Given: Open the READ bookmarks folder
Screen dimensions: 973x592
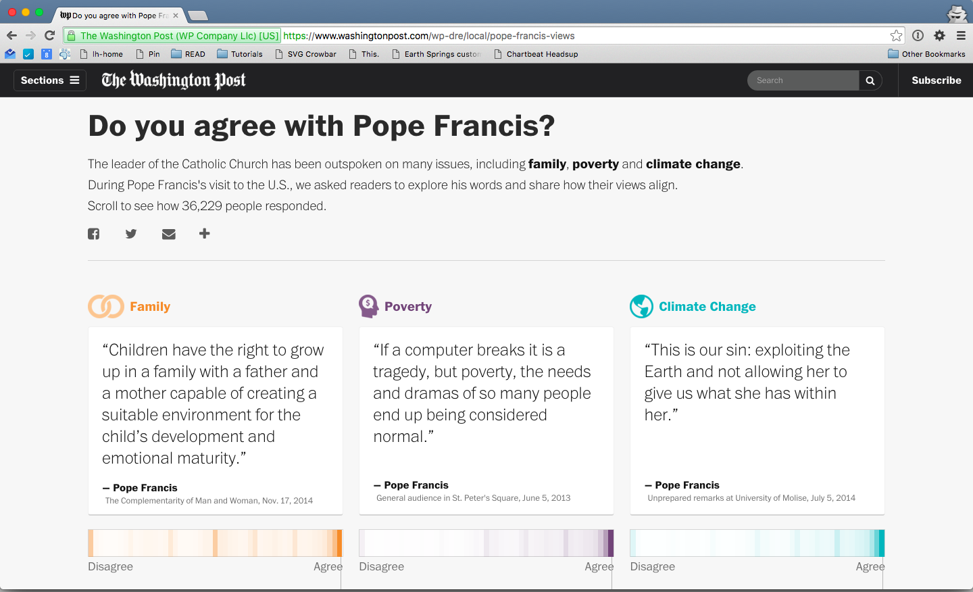Looking at the screenshot, I should click(x=189, y=54).
